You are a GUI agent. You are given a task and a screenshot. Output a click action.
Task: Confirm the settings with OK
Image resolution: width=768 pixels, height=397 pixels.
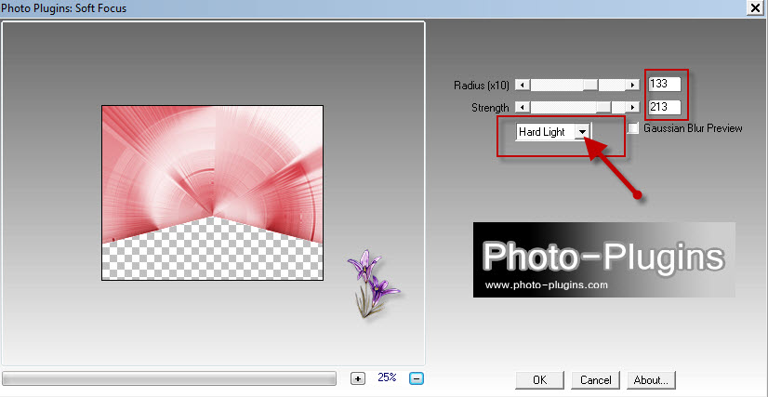click(539, 379)
